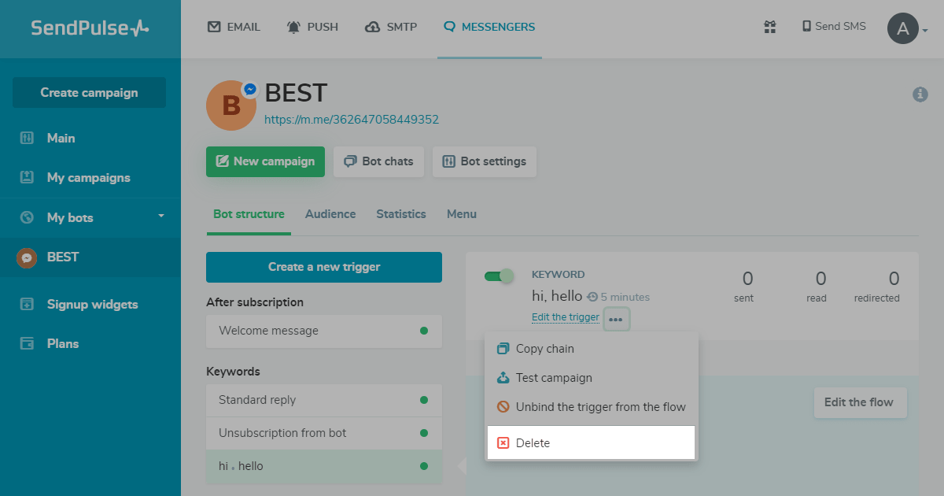Go to My campaigns in sidebar
The image size is (944, 496).
[x=90, y=177]
